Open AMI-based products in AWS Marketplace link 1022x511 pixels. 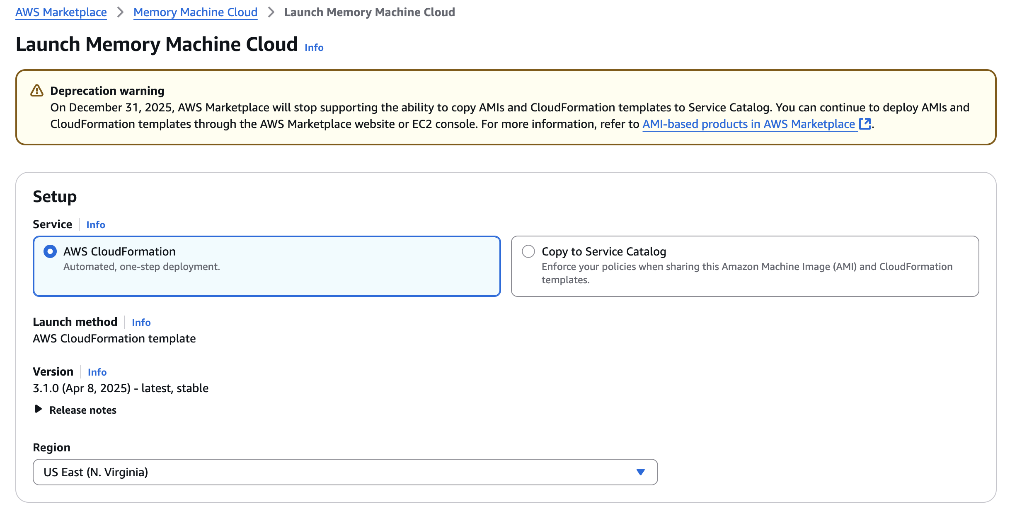748,124
